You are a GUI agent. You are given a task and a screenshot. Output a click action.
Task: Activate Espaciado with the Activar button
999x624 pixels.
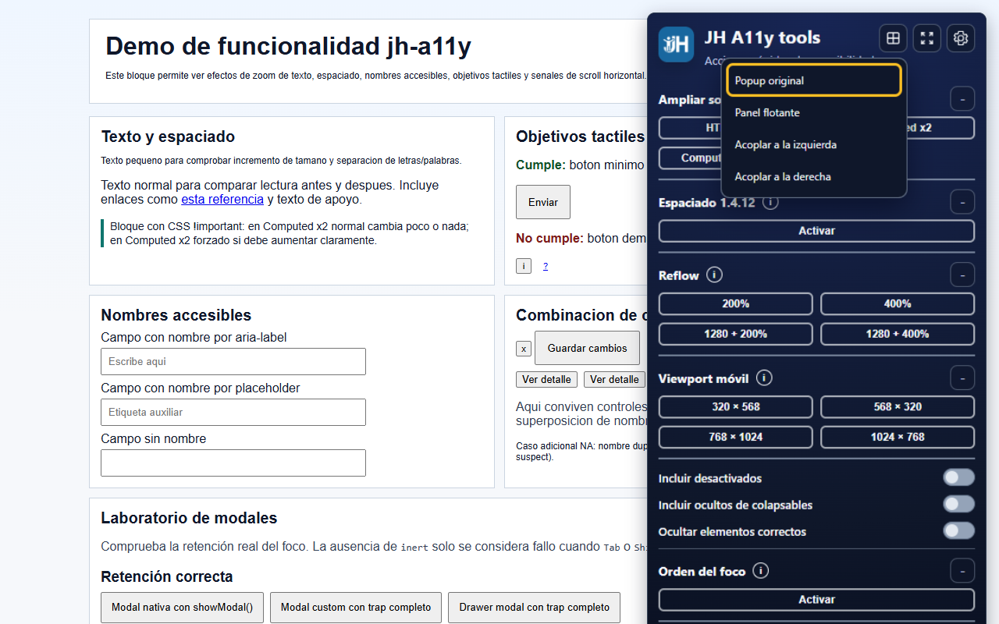click(816, 231)
